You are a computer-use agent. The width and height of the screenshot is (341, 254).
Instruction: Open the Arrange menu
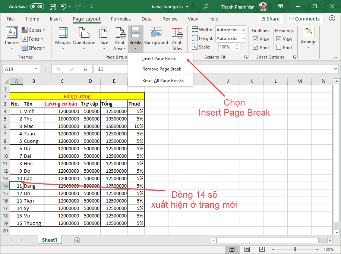click(308, 38)
